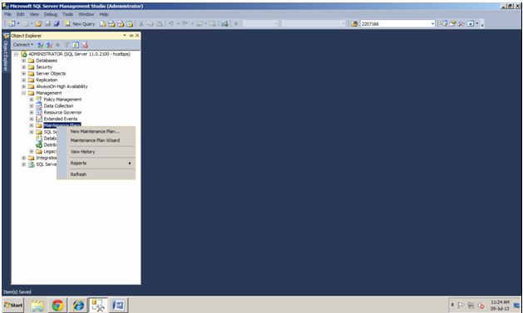Click the Execute play arrow in toolbar

[236, 23]
